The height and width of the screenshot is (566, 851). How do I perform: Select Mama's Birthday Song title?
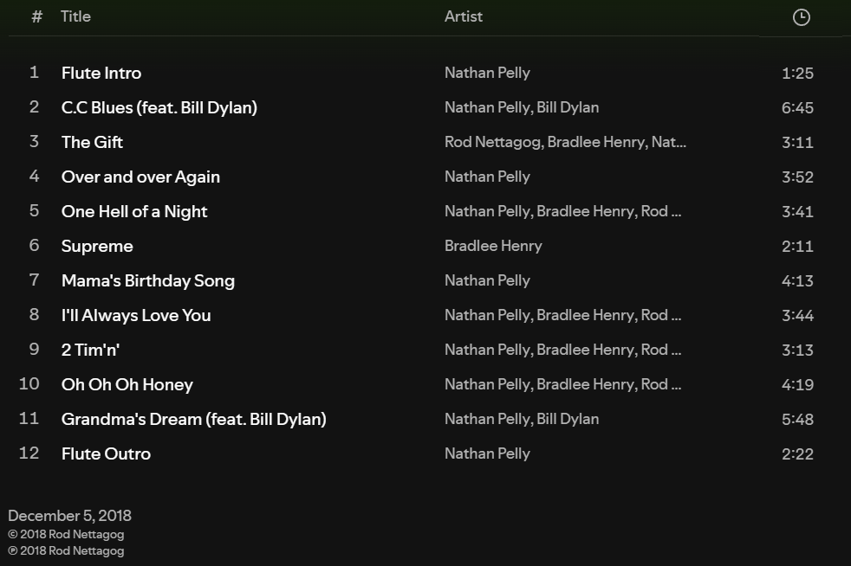[147, 281]
